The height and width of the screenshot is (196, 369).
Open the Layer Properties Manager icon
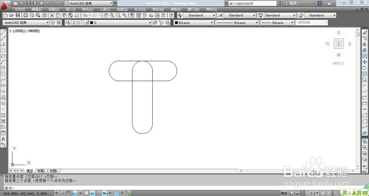click(68, 22)
